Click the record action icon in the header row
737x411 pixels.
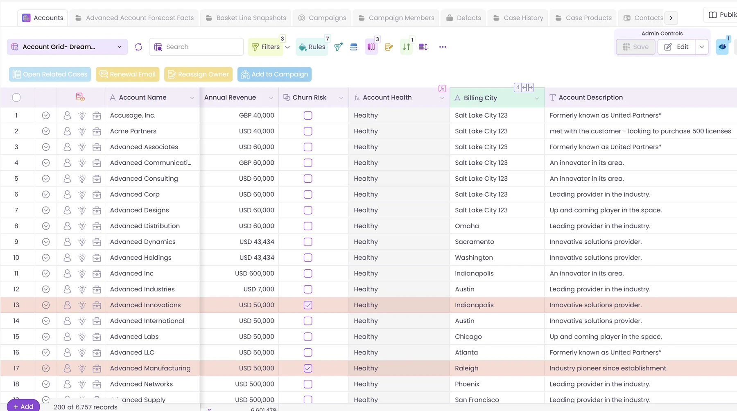(80, 97)
